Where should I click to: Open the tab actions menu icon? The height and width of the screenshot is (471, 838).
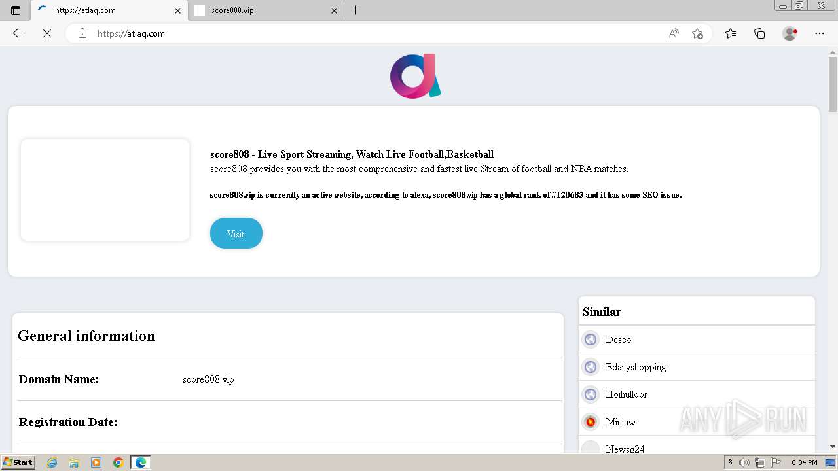(16, 10)
